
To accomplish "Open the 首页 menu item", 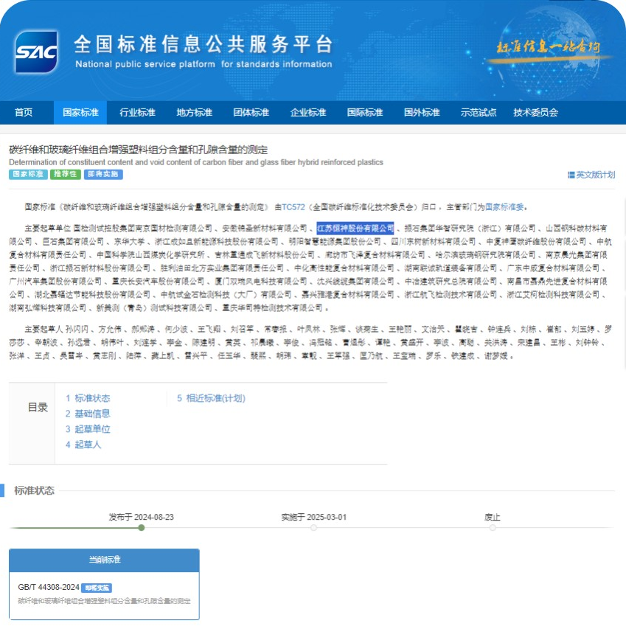I will click(x=24, y=113).
